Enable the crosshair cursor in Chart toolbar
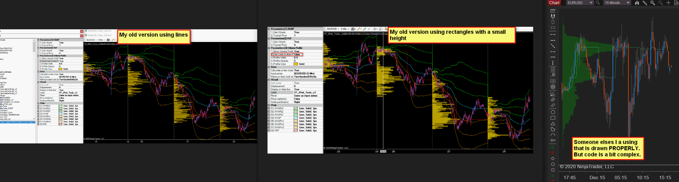 coord(668,2)
